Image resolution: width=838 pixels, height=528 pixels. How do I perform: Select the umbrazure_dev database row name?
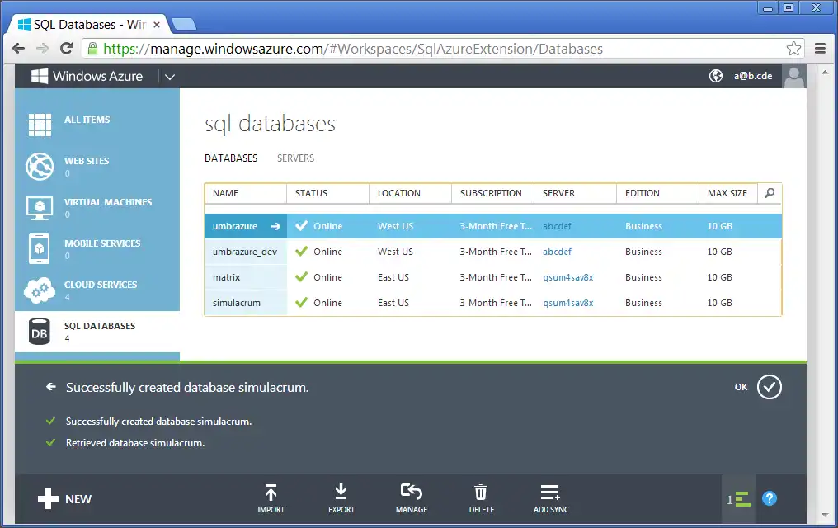coord(245,252)
